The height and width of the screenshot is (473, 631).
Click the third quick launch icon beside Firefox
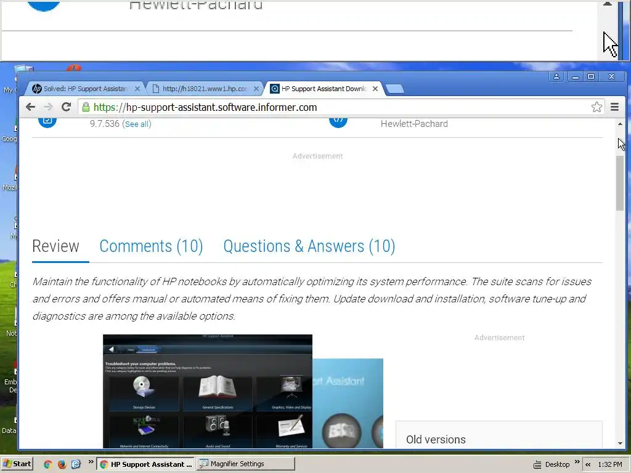[76, 464]
